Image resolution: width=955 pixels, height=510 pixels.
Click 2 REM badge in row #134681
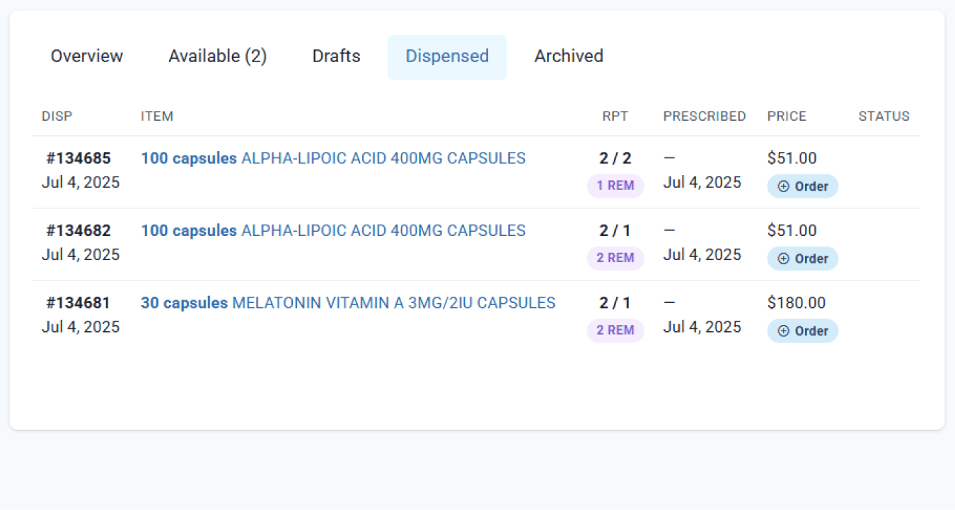point(615,331)
